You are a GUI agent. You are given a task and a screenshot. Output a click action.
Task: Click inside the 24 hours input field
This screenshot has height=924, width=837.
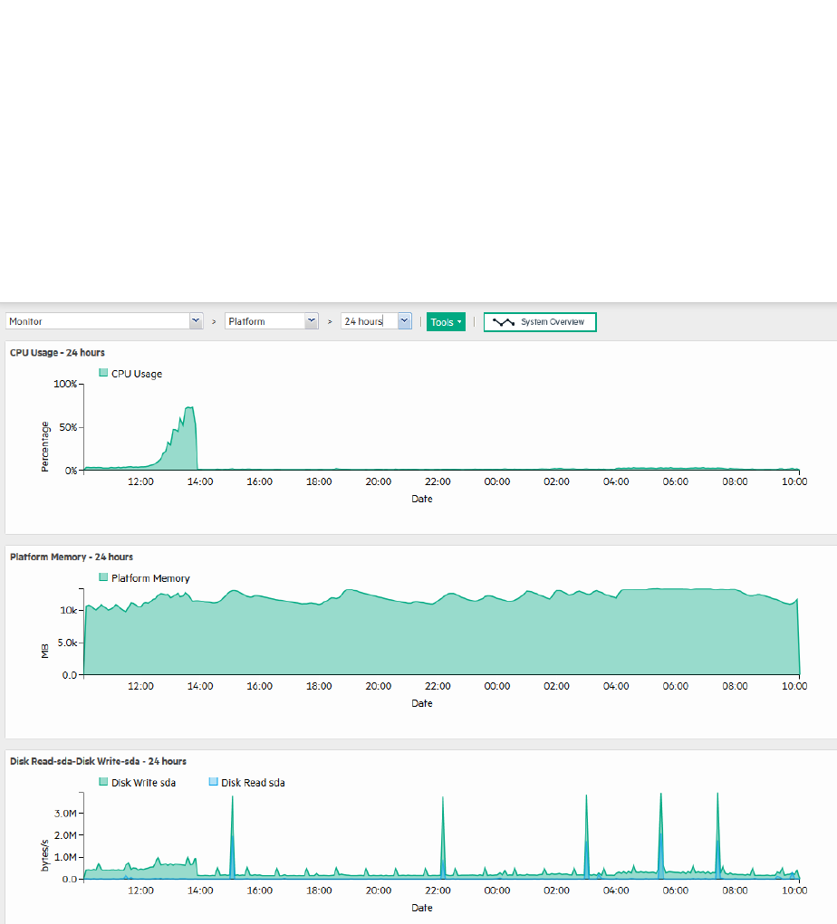pyautogui.click(x=370, y=321)
